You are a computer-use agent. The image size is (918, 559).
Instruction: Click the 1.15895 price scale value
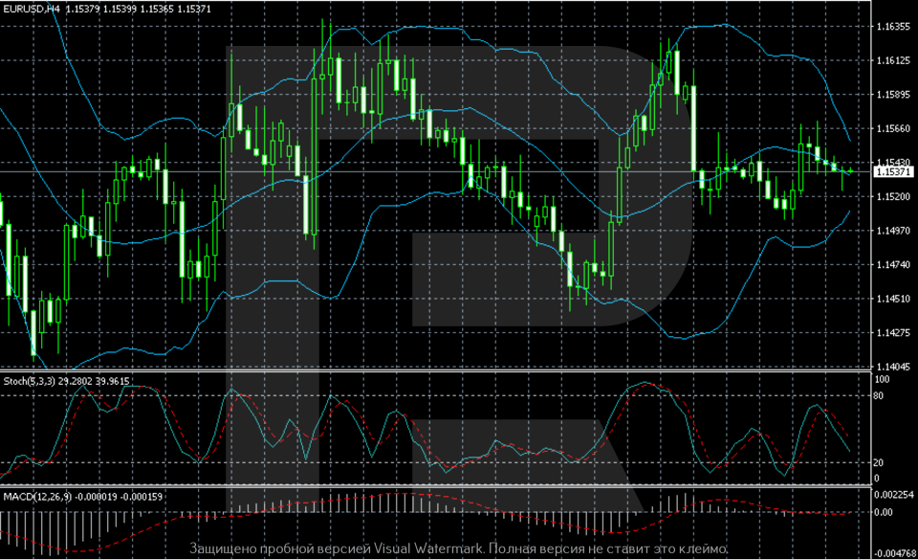click(893, 95)
